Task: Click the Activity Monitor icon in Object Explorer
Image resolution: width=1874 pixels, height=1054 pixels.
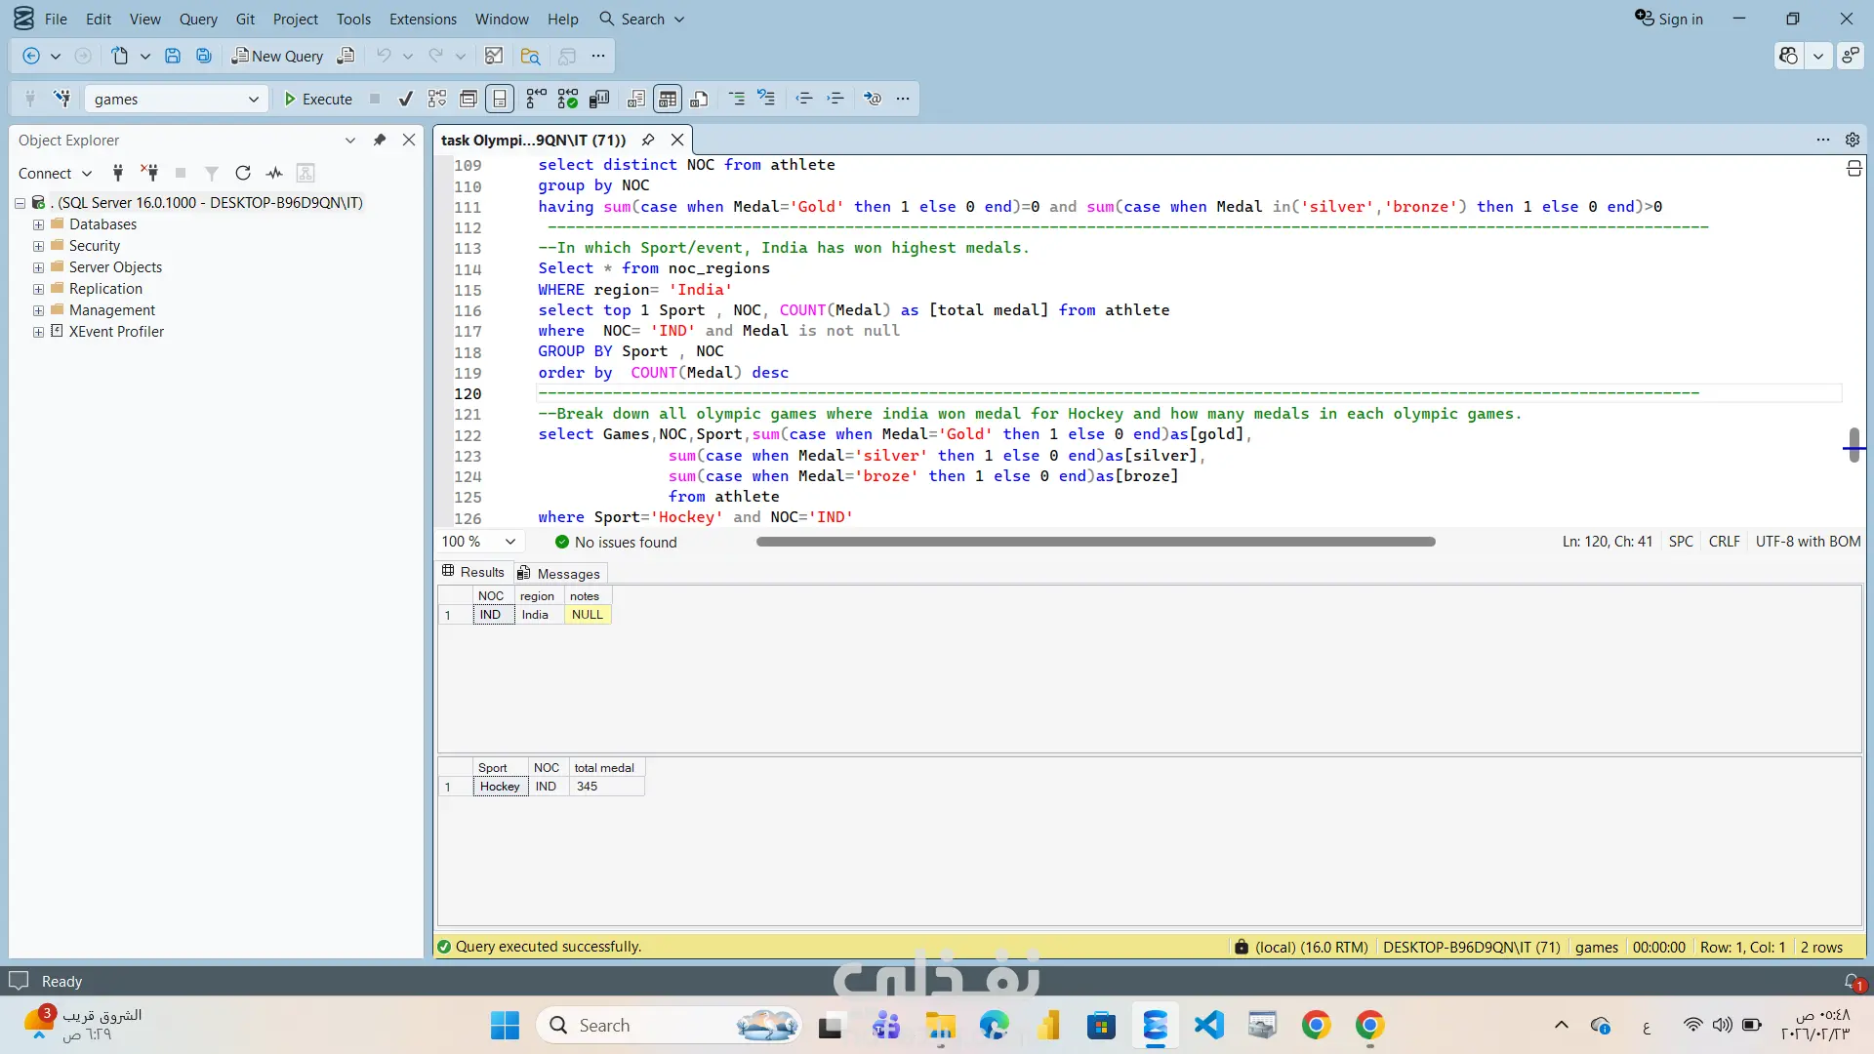Action: [274, 173]
